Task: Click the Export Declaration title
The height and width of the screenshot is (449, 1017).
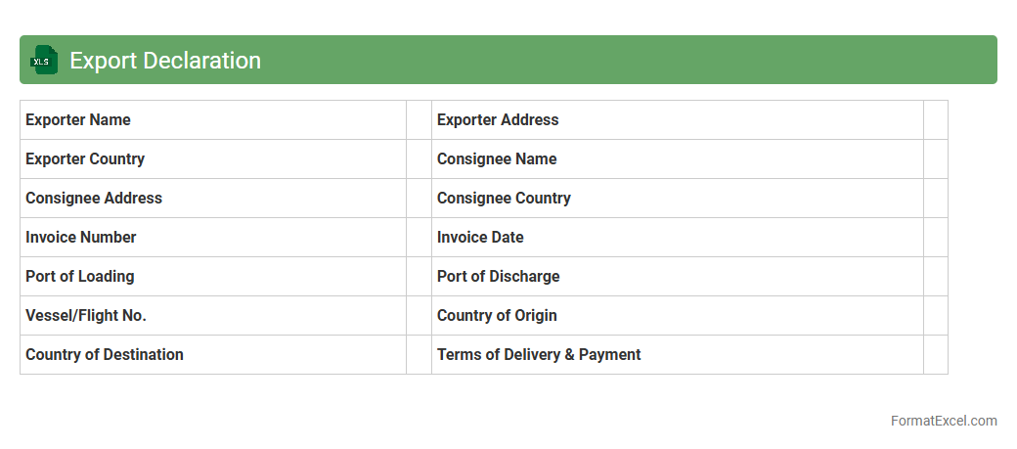Action: pyautogui.click(x=165, y=61)
